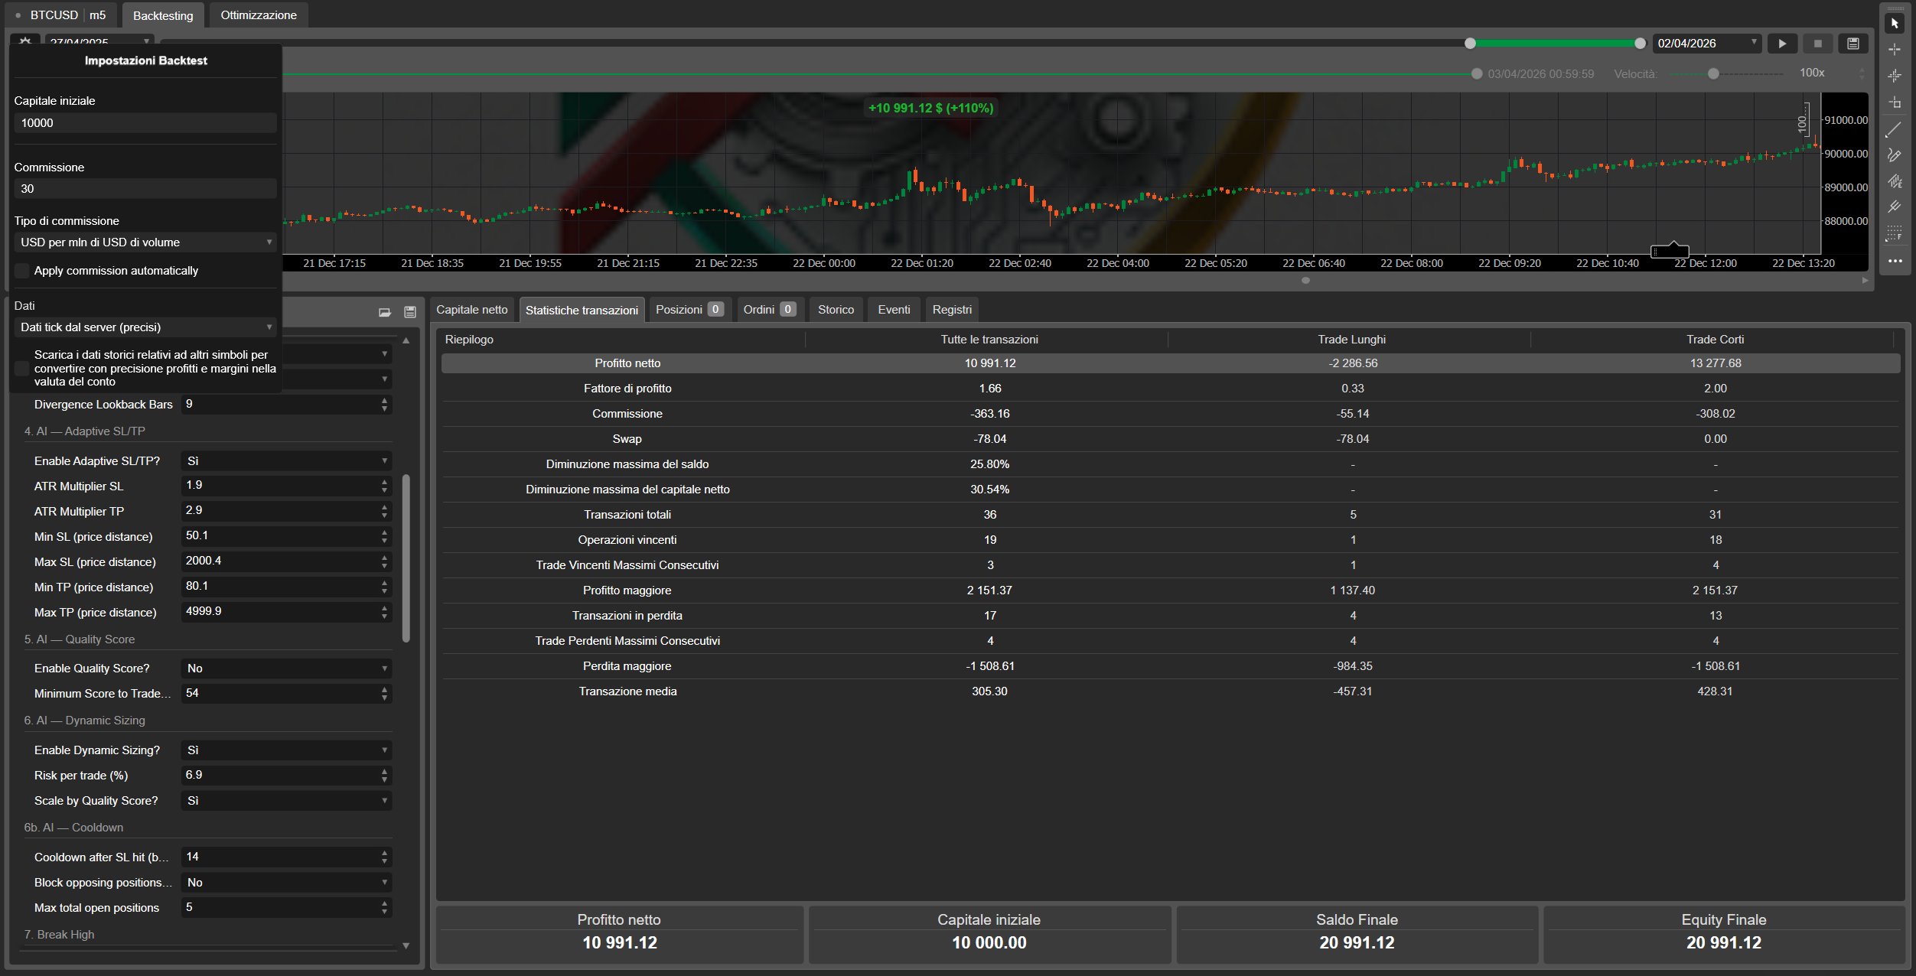Expand the Dati tick dal server dropdown
Image resolution: width=1916 pixels, height=976 pixels.
(145, 327)
